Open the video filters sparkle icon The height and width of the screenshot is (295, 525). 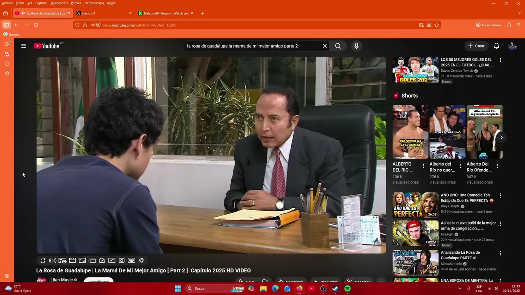click(112, 261)
